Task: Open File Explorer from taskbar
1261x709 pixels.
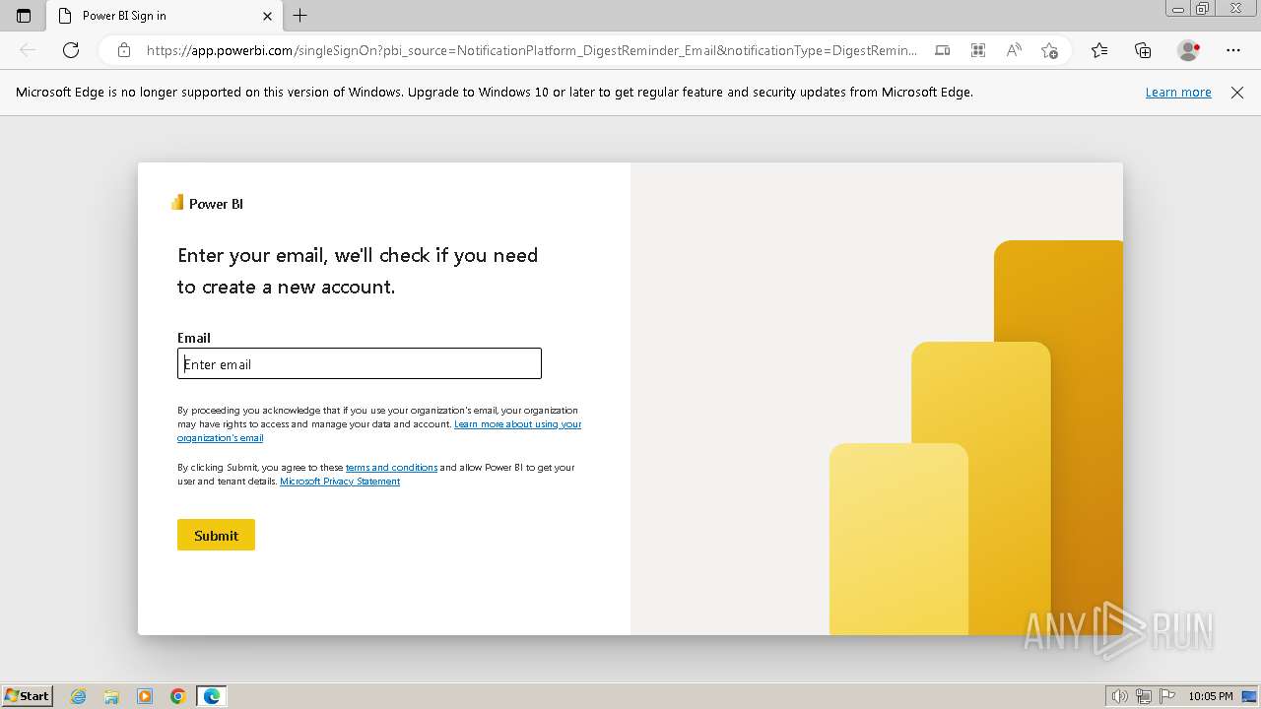Action: (x=111, y=696)
